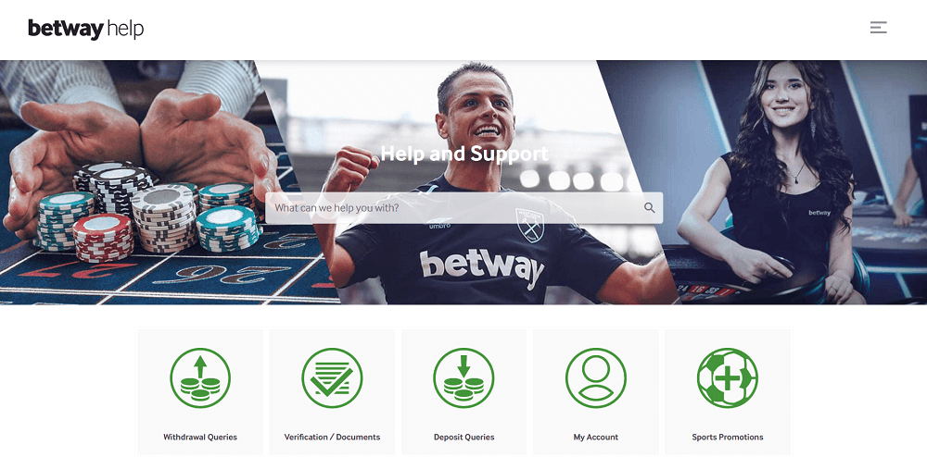Open the Deposit Queries label link

pyautogui.click(x=464, y=437)
